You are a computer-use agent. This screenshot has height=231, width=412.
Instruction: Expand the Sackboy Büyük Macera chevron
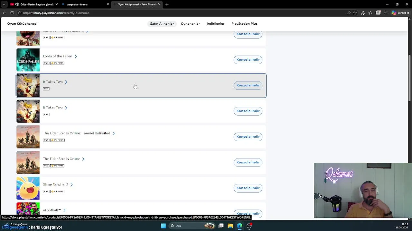(x=87, y=31)
